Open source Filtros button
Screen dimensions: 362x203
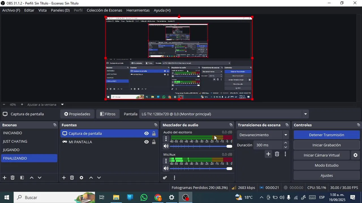[x=108, y=114]
